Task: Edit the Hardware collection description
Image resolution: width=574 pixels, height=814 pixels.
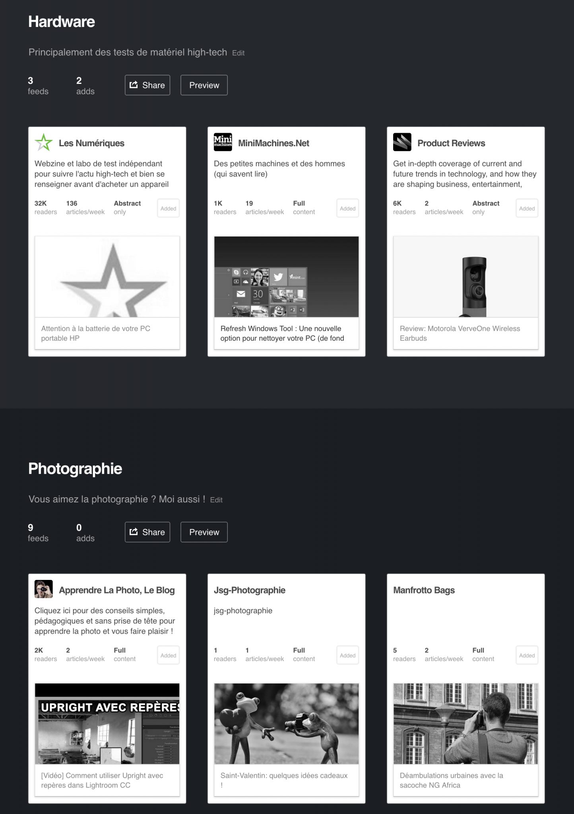Action: (x=238, y=53)
